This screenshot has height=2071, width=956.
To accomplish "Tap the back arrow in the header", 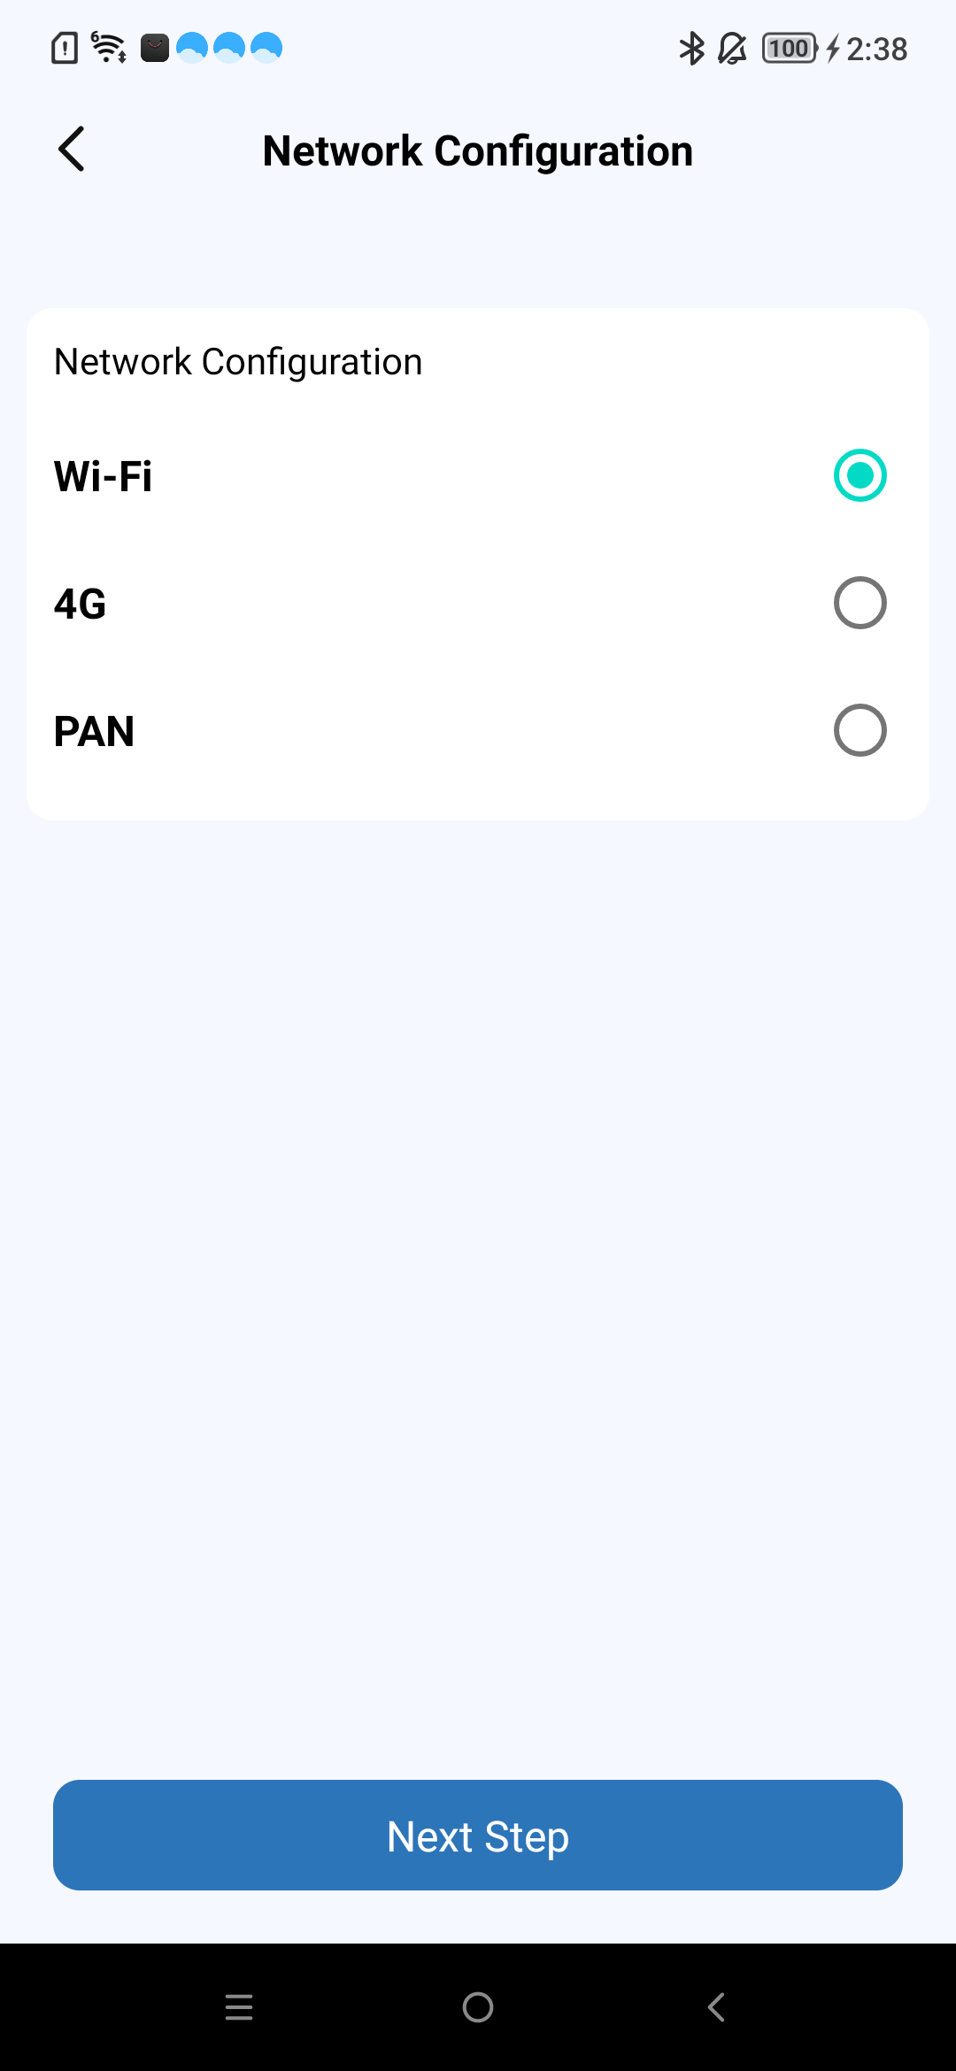I will pos(71,149).
